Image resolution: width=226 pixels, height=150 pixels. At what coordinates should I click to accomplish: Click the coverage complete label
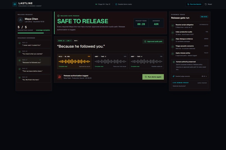[43, 30]
